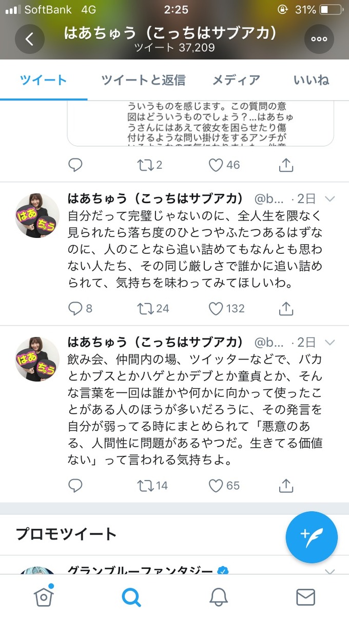Open the chevron on the second tweet

(x=331, y=342)
